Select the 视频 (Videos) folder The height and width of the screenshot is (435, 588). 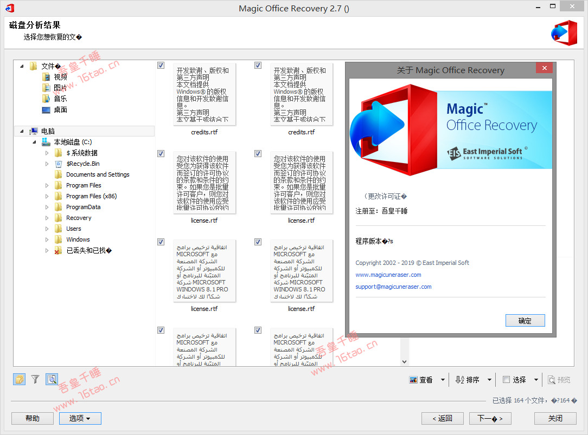click(x=60, y=77)
